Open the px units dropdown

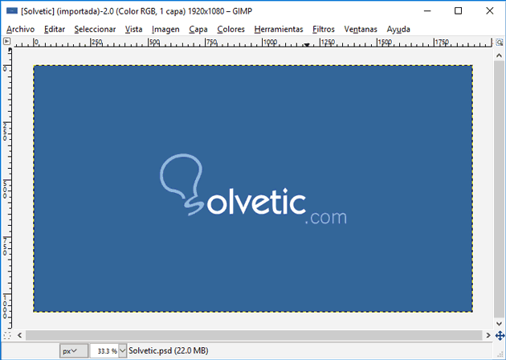pos(74,350)
